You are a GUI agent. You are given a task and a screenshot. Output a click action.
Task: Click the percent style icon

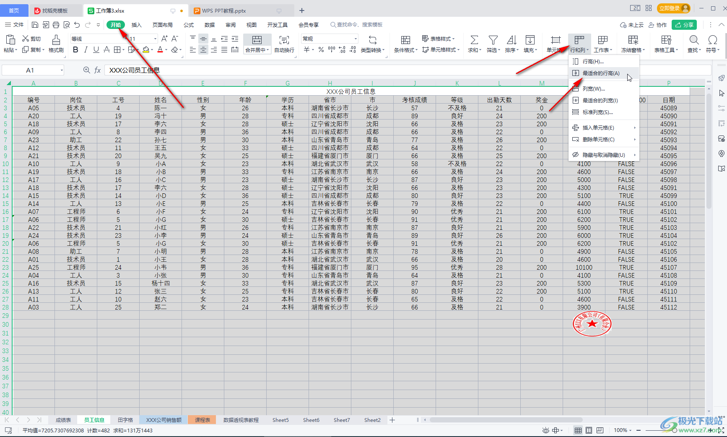coord(321,50)
